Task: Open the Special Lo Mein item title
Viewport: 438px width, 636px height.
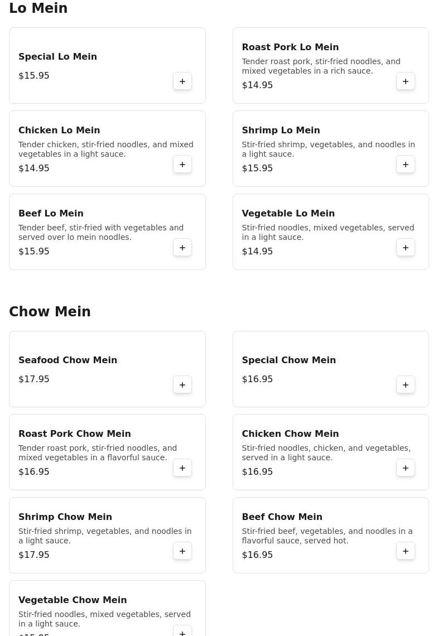Action: pyautogui.click(x=57, y=57)
